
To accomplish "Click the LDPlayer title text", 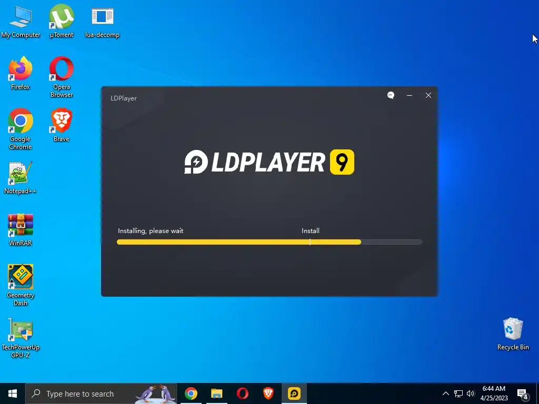I will point(124,98).
